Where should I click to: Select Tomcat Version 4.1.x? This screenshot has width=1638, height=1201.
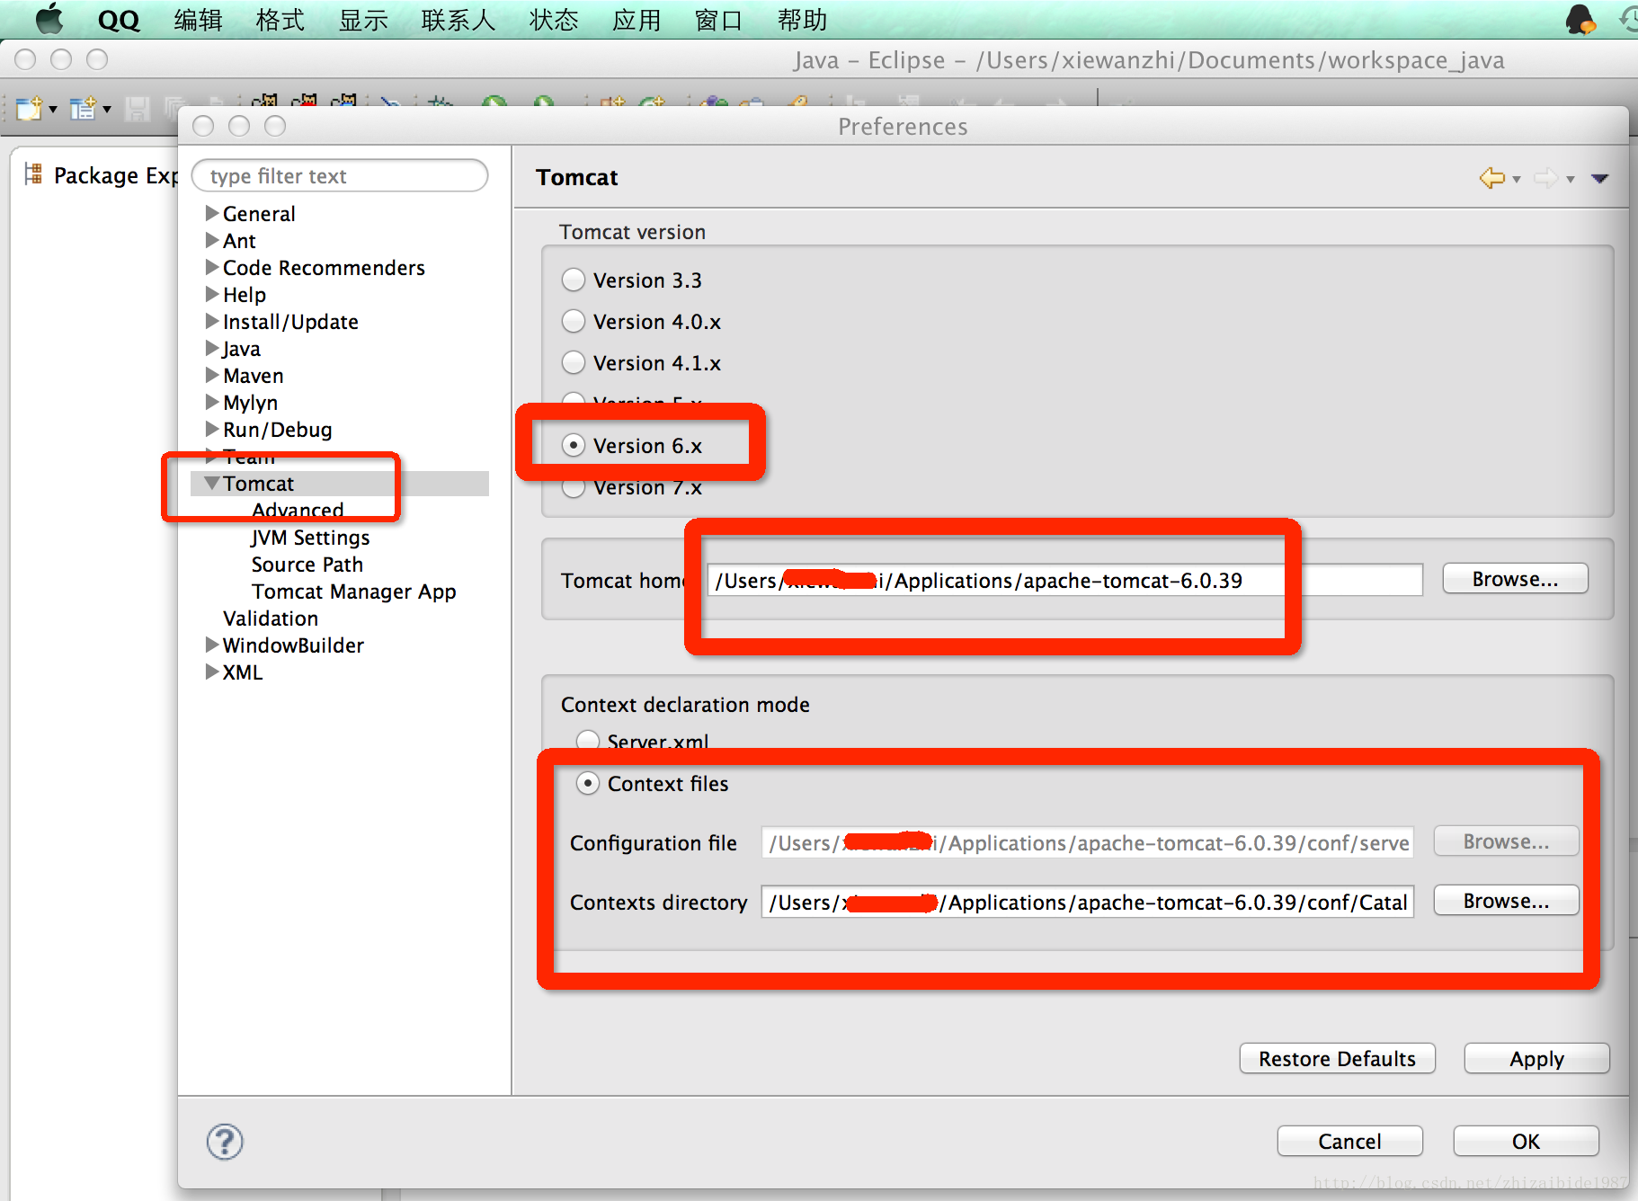point(574,362)
